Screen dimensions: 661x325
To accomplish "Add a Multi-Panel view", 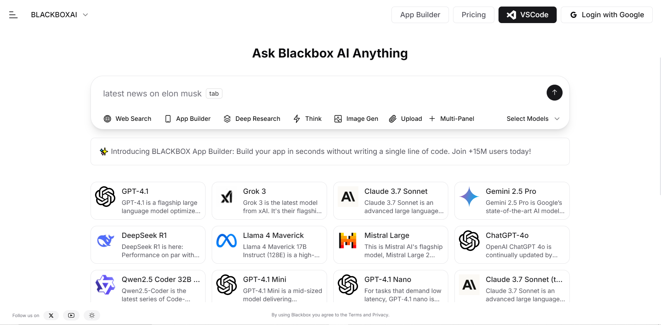I will (x=452, y=119).
